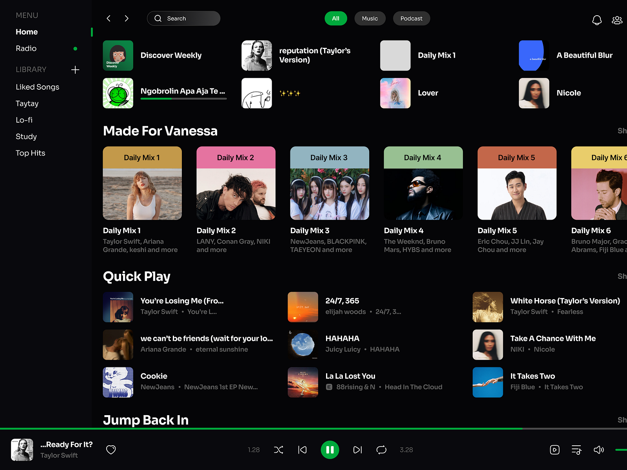Viewport: 627px width, 470px height.
Task: Open Head In The Cloud album link
Action: coord(413,387)
